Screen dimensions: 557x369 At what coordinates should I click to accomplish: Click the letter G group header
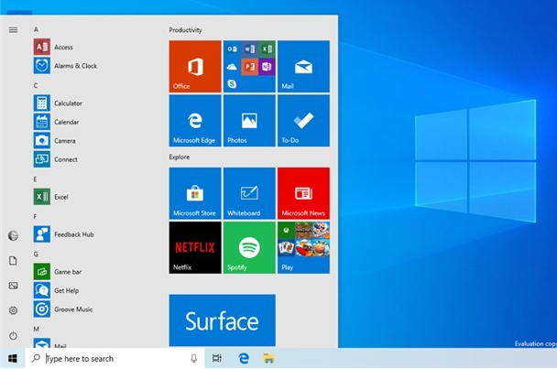(x=36, y=254)
